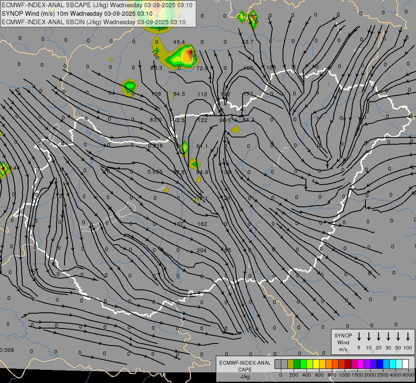416x383 pixels.
Task: Select the pure yellow CAPE legend swatch
Action: tap(316, 364)
